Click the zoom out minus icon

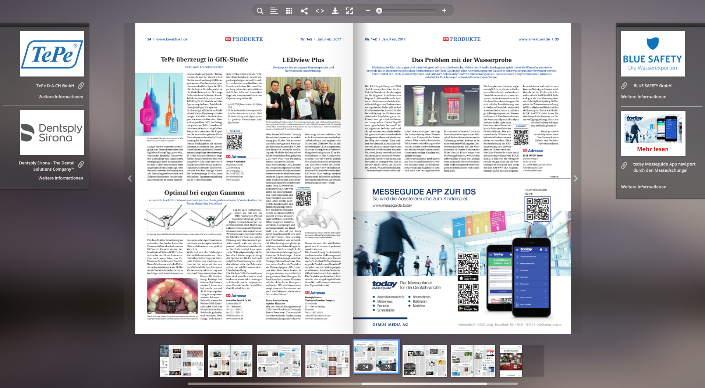pyautogui.click(x=368, y=11)
